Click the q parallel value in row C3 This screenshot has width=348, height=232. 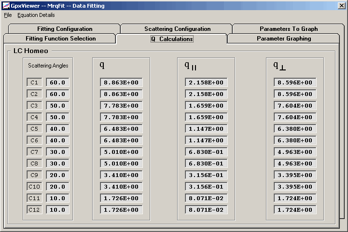click(x=206, y=106)
